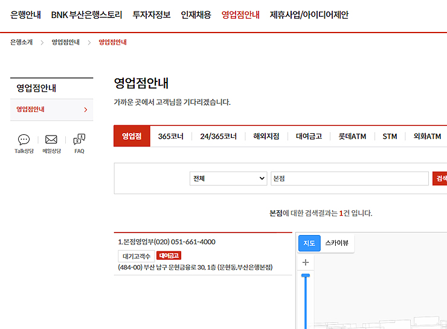Open the 은행안내 top menu

25,15
